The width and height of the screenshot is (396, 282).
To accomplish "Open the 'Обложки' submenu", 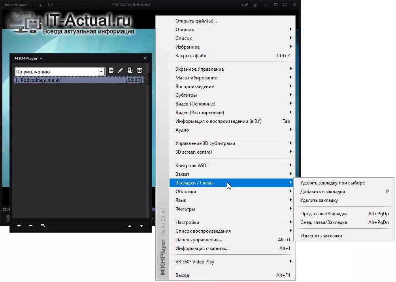I will click(231, 192).
